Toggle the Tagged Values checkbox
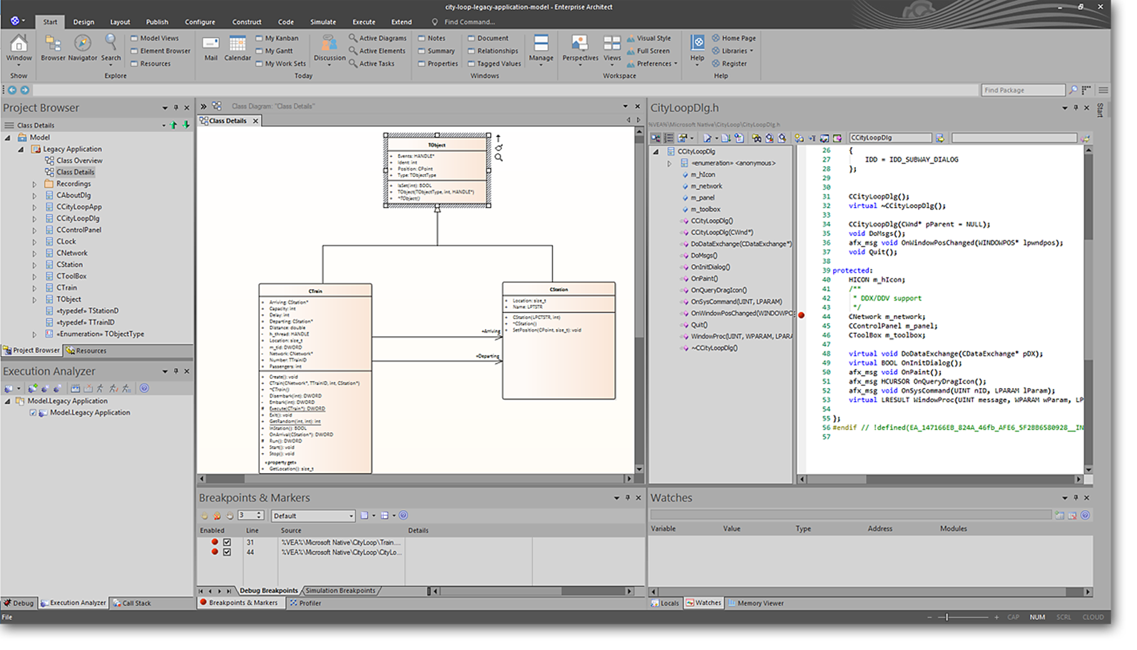The image size is (1137, 650). click(471, 64)
